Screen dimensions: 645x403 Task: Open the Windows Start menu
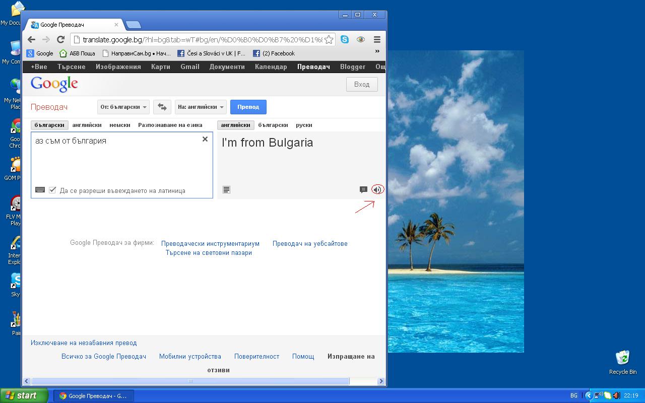click(x=24, y=395)
